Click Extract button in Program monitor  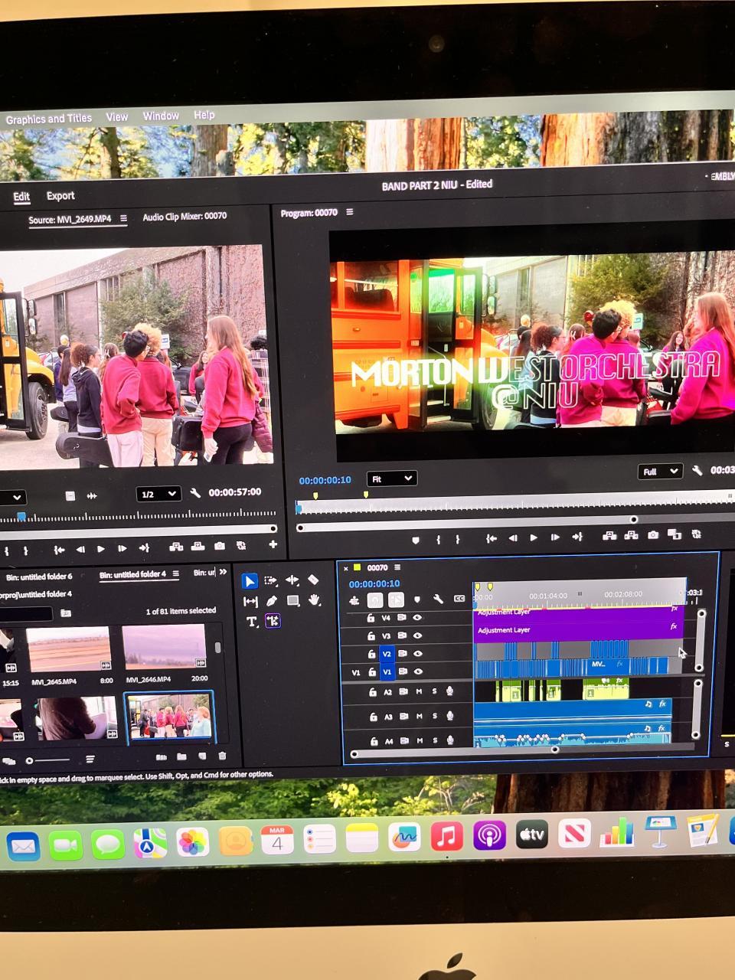(x=631, y=536)
